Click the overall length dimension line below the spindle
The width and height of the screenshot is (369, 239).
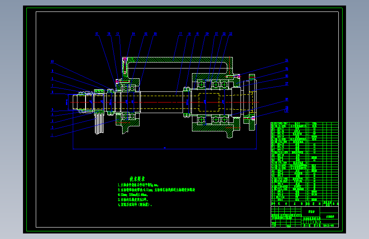(x=165, y=149)
